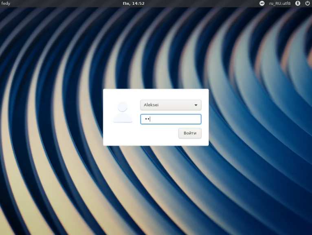Viewport: 312px width, 235px height.
Task: Click the user avatar silhouette
Action: 123,112
